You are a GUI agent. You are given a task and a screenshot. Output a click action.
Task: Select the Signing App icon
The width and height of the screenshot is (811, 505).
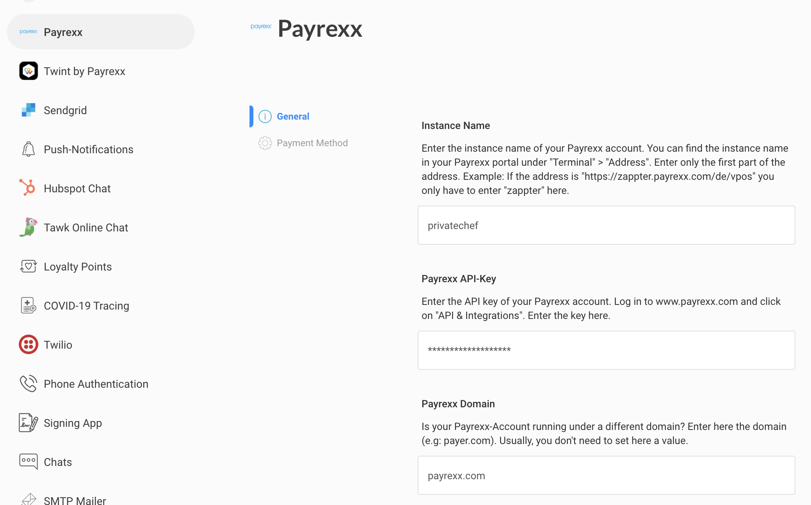coord(29,423)
